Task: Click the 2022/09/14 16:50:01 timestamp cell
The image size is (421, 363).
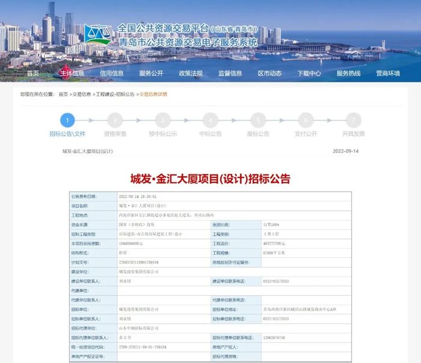Action: tap(234, 197)
